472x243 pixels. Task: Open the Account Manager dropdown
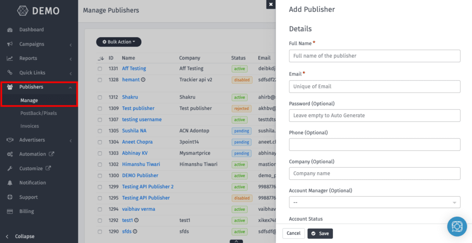pyautogui.click(x=374, y=202)
